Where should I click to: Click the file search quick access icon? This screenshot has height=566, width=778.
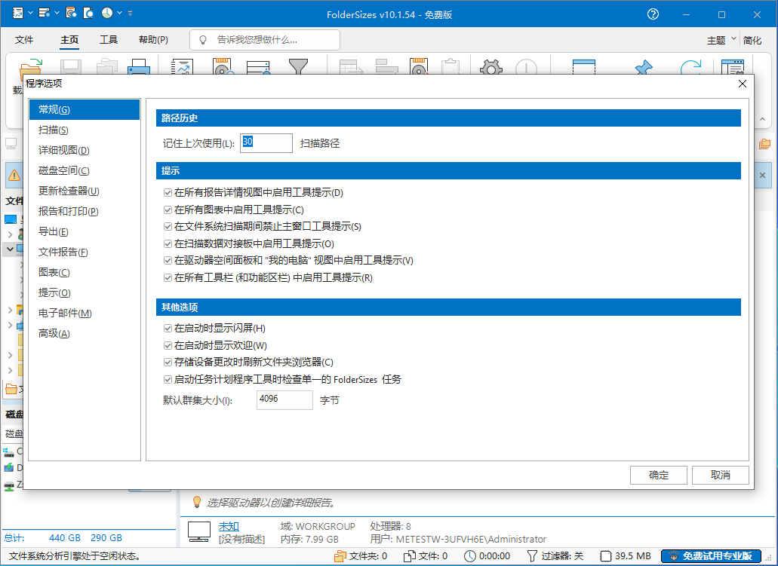tap(88, 14)
